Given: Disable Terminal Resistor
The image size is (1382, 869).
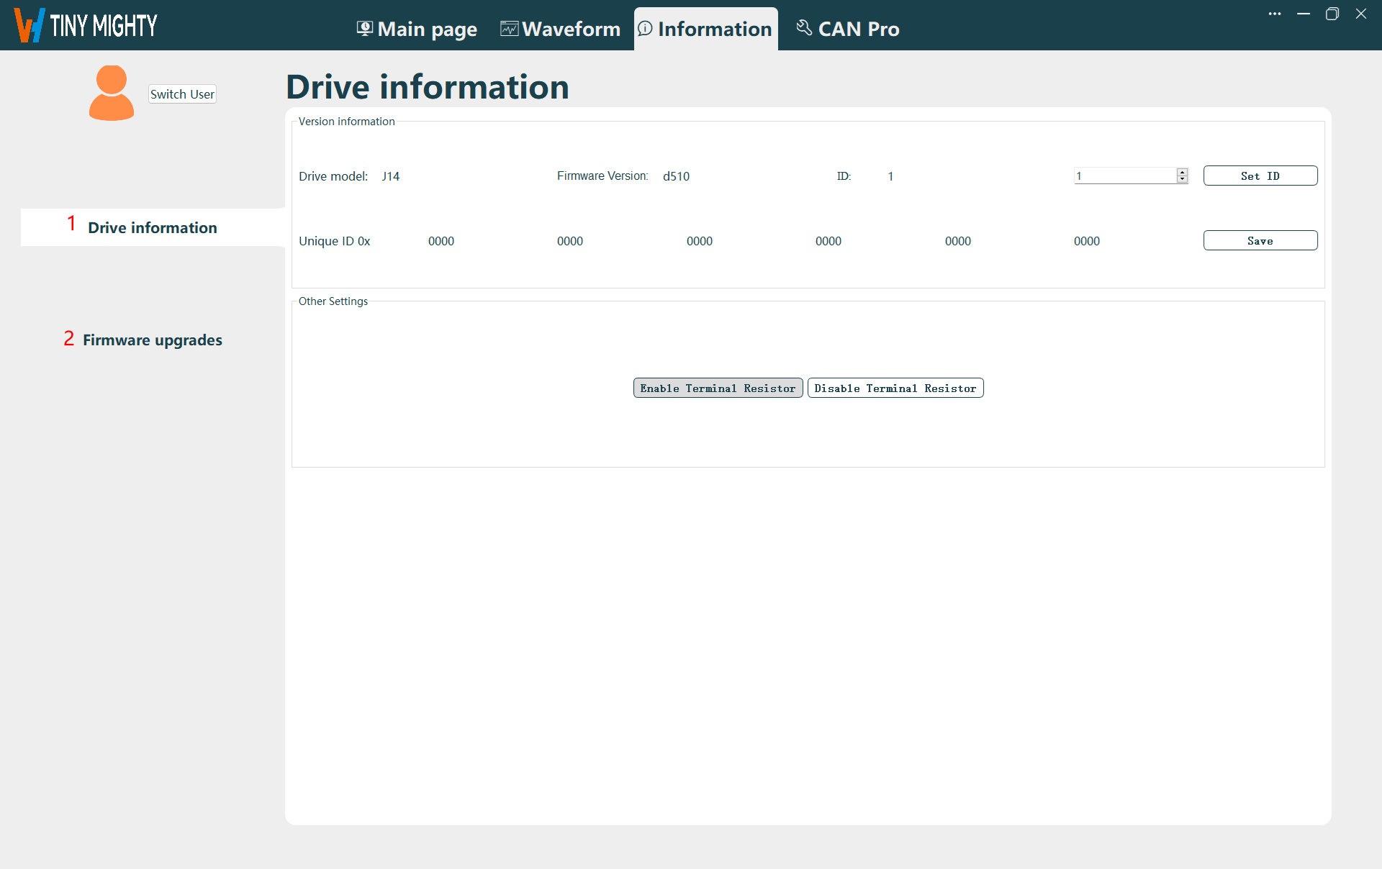Looking at the screenshot, I should [895, 388].
